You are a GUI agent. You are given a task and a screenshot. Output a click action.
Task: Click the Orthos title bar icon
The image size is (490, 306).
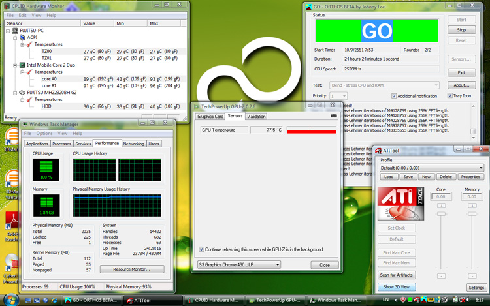[x=309, y=7]
